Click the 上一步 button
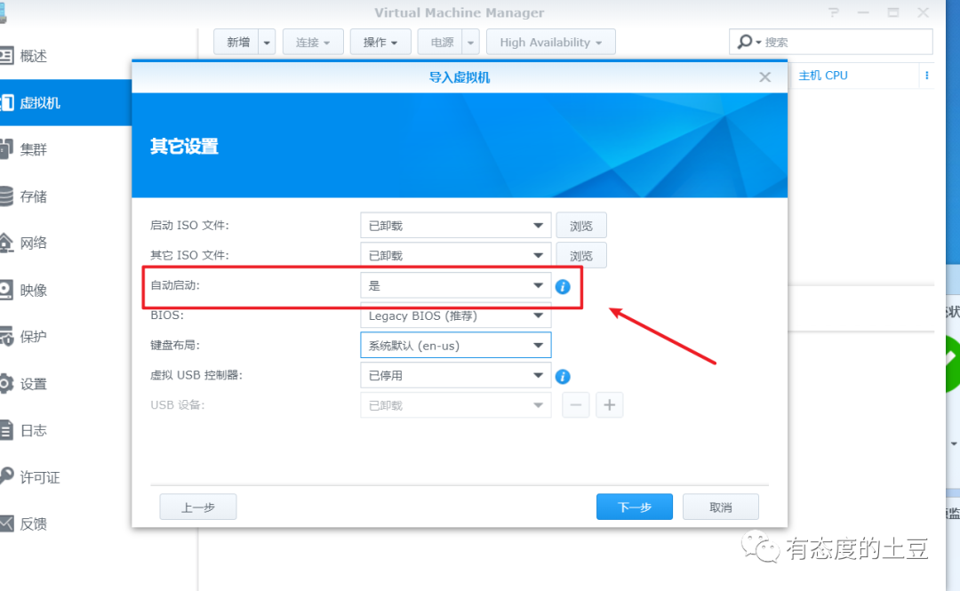 pos(197,507)
